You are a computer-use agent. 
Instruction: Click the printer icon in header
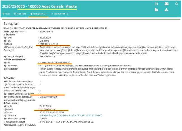(157, 4)
